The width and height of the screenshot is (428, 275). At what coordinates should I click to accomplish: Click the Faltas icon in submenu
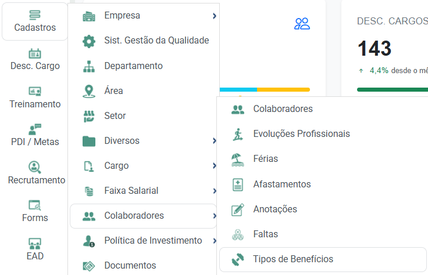(238, 235)
